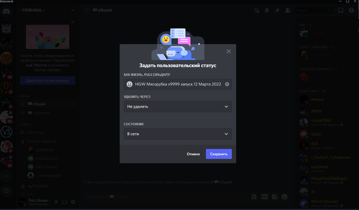Add a server with plus icon

(x=6, y=176)
